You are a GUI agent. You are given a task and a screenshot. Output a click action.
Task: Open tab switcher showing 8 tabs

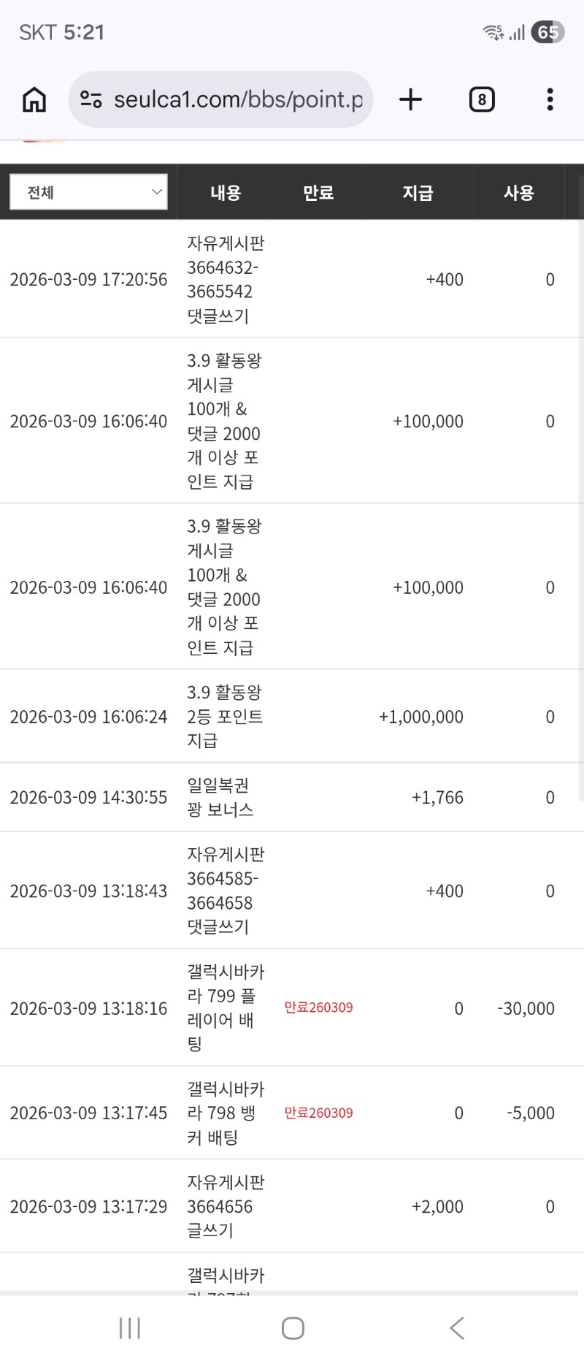tap(482, 99)
